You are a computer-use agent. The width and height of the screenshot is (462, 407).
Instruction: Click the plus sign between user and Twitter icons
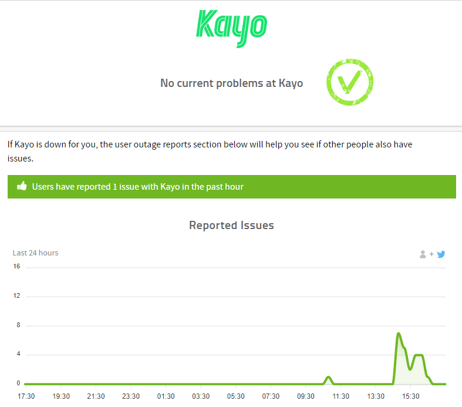(x=431, y=254)
